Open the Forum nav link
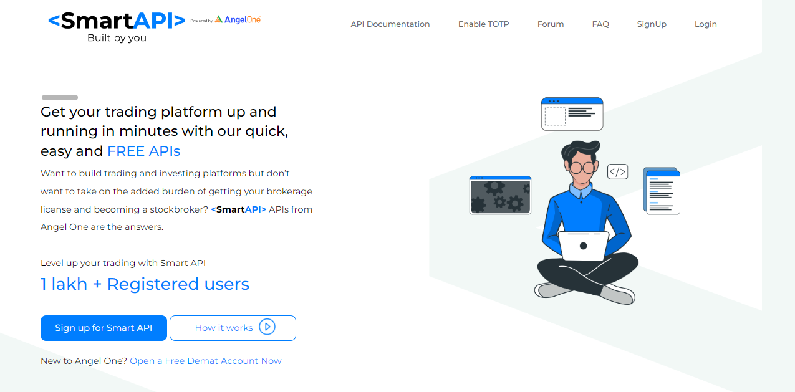This screenshot has width=795, height=392. [x=551, y=24]
